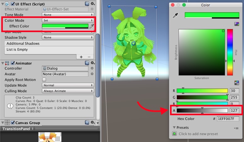Collapse the Animator component foldout

click(x=3, y=63)
